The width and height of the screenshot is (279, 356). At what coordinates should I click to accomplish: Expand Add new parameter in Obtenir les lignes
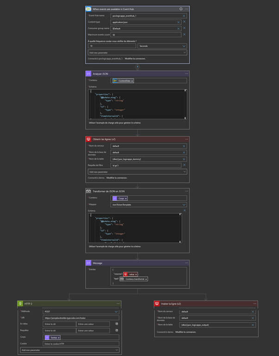[137, 172]
